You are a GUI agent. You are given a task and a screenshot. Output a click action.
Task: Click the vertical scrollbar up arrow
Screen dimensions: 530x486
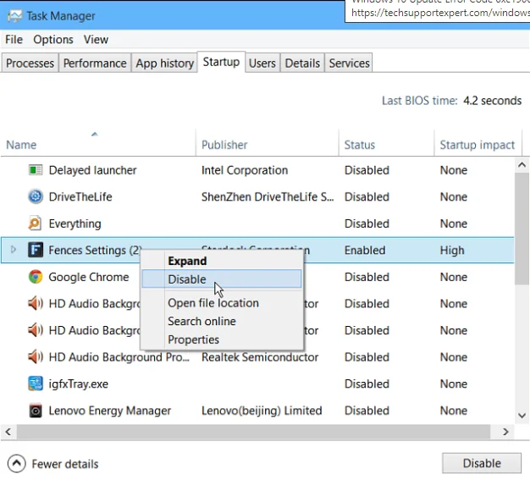pos(522,164)
